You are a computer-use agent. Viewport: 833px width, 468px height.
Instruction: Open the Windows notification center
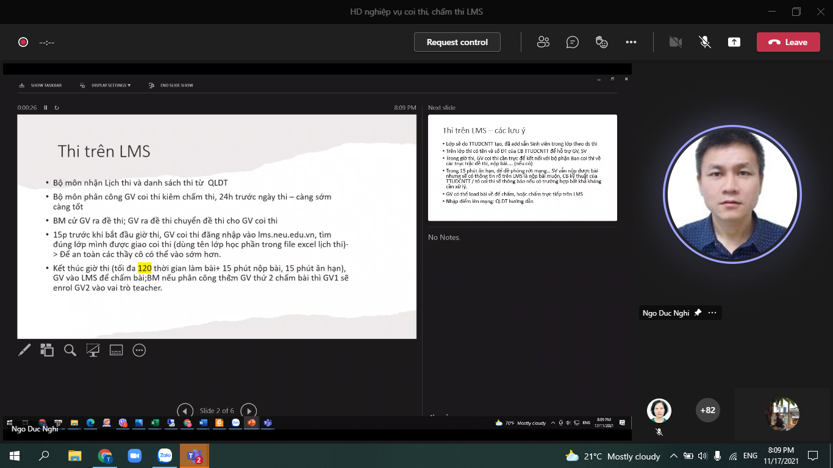(x=812, y=456)
